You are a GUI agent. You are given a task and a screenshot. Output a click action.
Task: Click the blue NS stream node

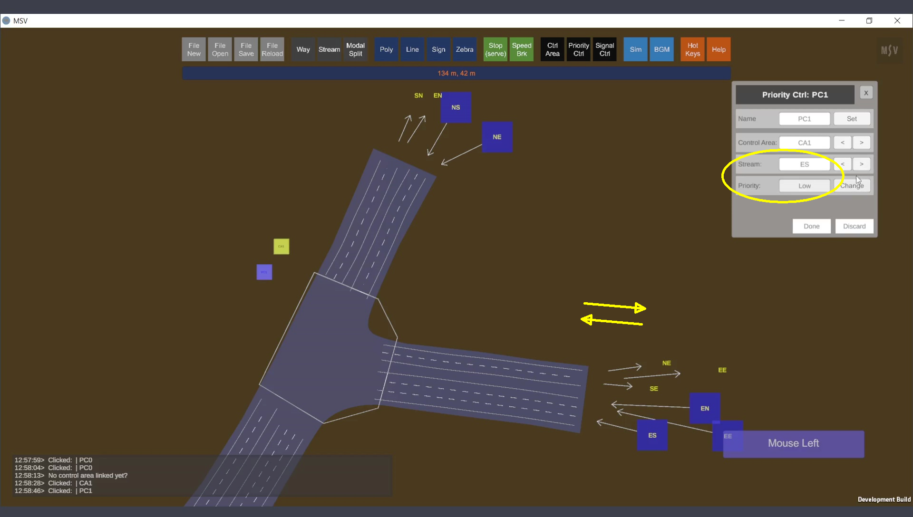point(456,107)
